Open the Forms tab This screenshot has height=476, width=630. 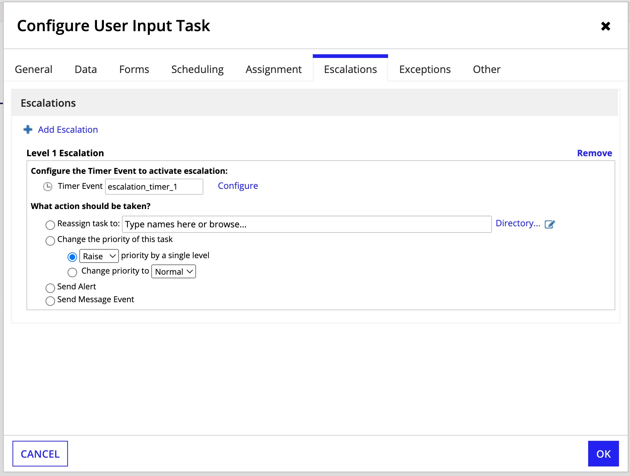tap(134, 69)
